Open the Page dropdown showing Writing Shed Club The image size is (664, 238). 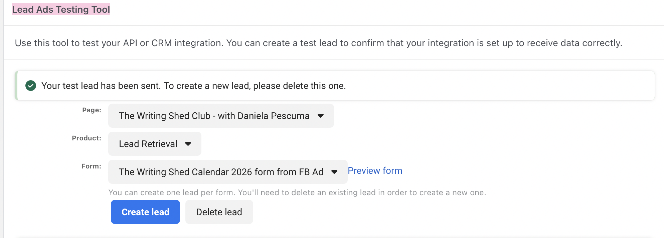[x=214, y=116]
